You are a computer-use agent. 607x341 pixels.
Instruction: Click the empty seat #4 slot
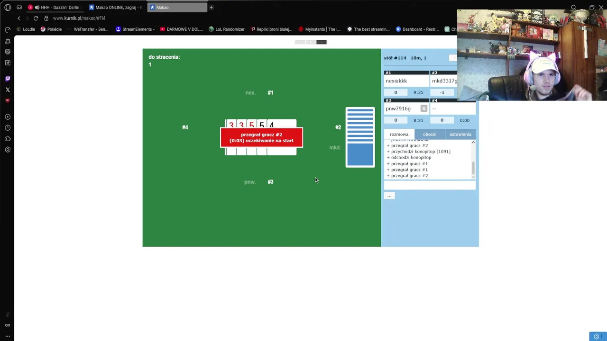tap(453, 108)
